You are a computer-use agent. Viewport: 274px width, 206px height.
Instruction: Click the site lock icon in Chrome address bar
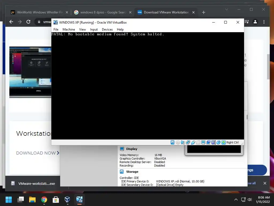pos(39,22)
